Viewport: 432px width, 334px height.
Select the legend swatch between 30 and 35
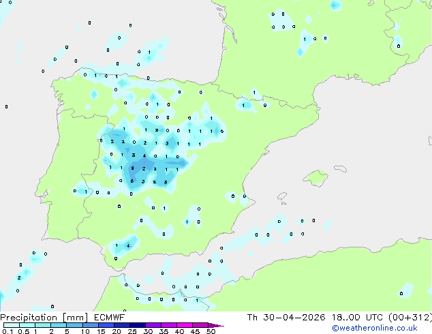[153, 325]
